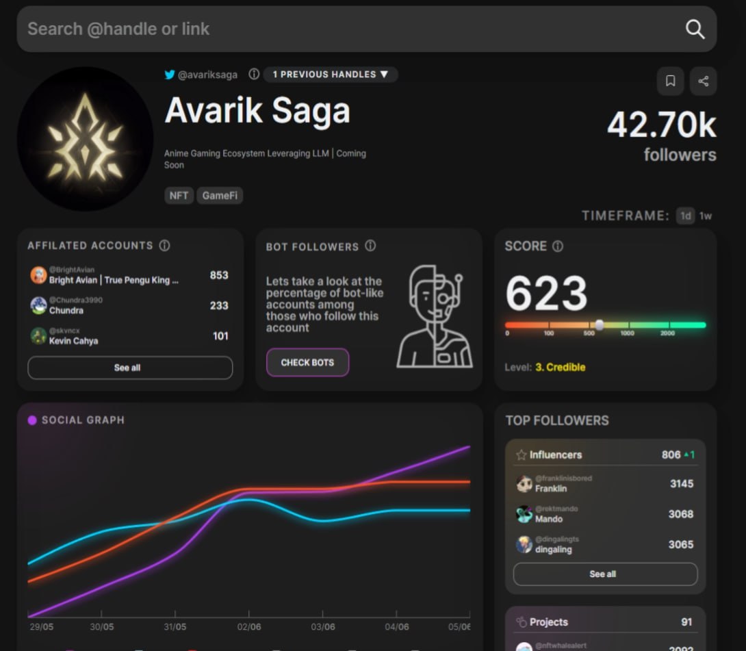
Task: Click the info icon beside the handle
Action: pos(254,74)
